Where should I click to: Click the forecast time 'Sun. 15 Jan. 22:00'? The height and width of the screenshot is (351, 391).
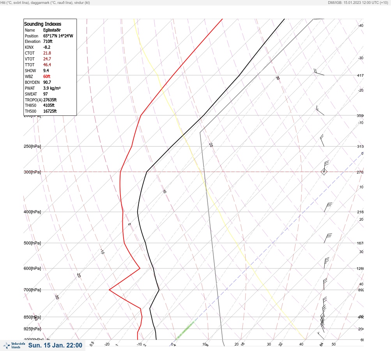(x=55, y=345)
